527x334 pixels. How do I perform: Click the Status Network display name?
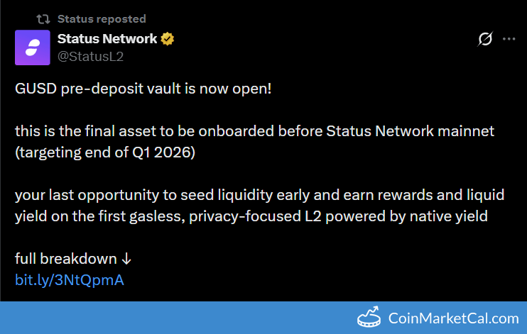pos(107,39)
